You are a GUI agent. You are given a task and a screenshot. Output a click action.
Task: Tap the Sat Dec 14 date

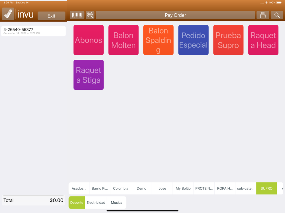pos(22,3)
